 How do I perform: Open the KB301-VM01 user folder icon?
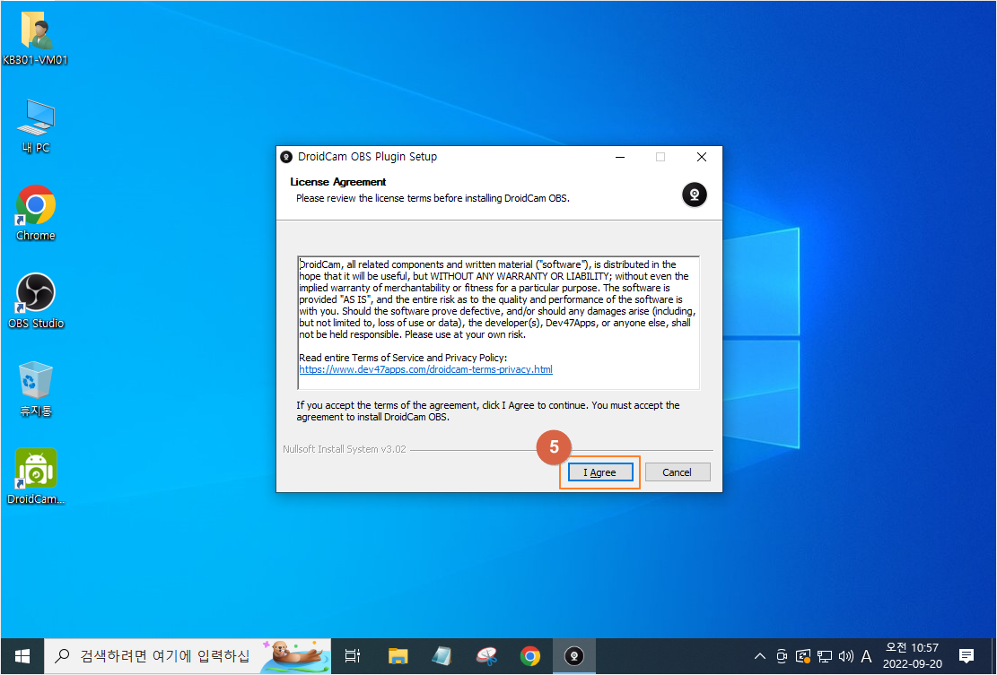[x=36, y=39]
